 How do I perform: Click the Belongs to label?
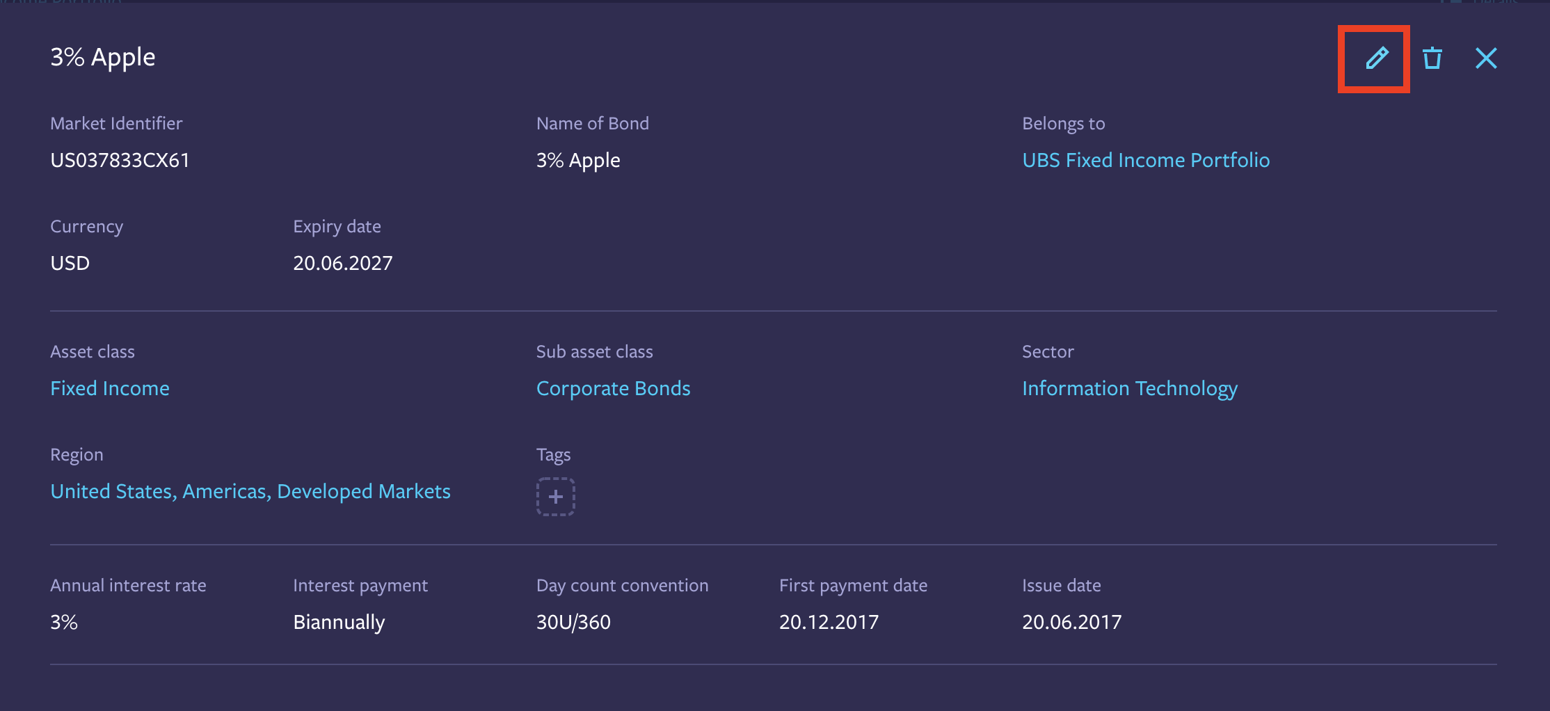(x=1063, y=123)
